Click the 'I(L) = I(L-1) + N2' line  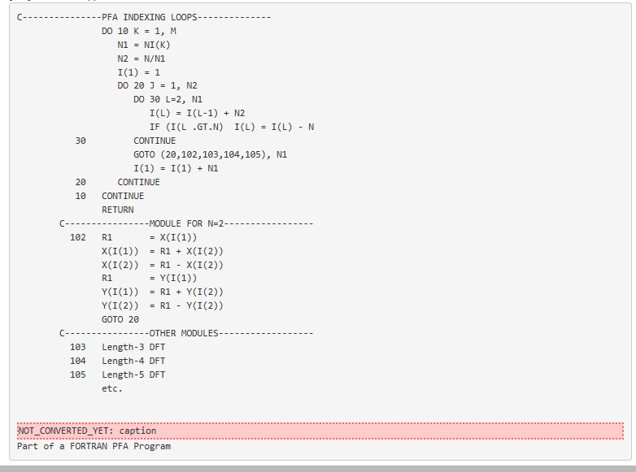[x=197, y=113]
